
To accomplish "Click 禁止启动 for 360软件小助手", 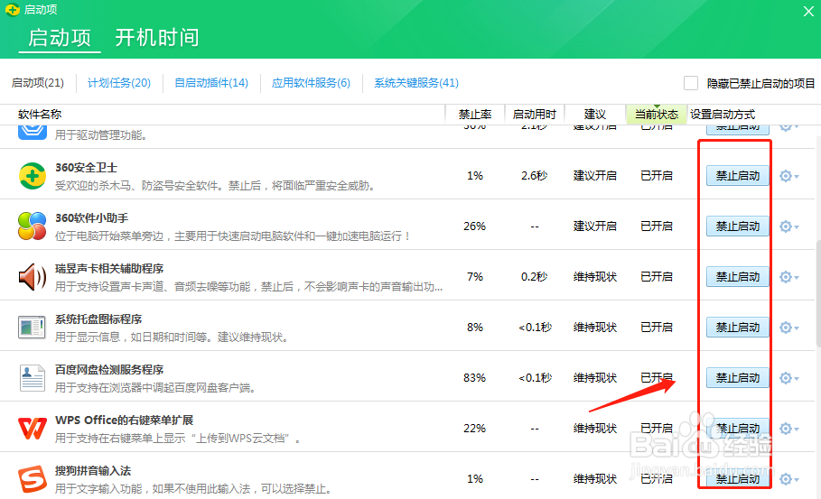I will [x=737, y=226].
